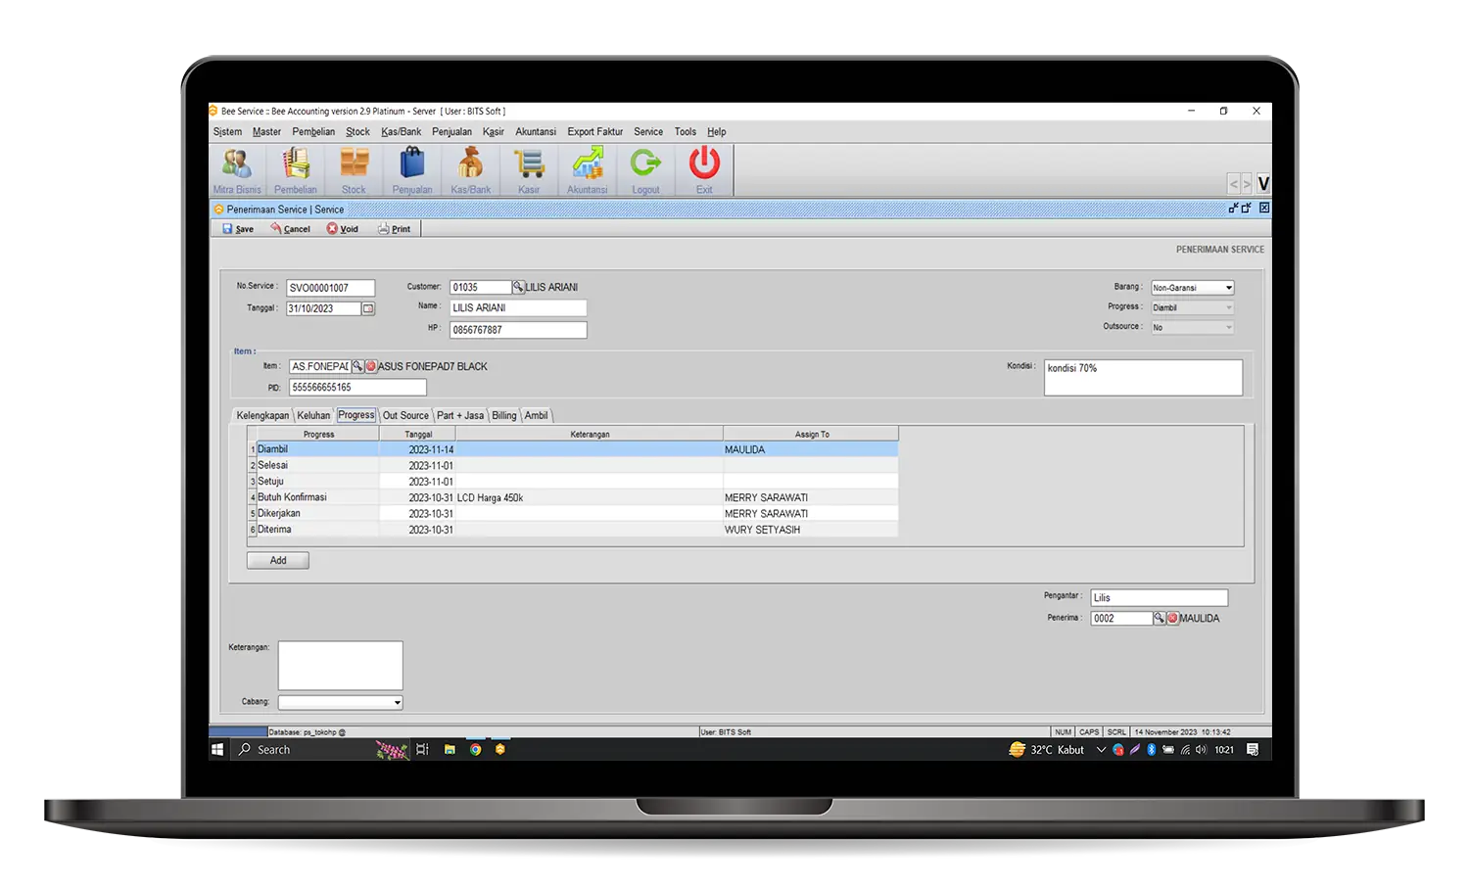Restore the Penerimaan Service inner panel

coord(1247,208)
